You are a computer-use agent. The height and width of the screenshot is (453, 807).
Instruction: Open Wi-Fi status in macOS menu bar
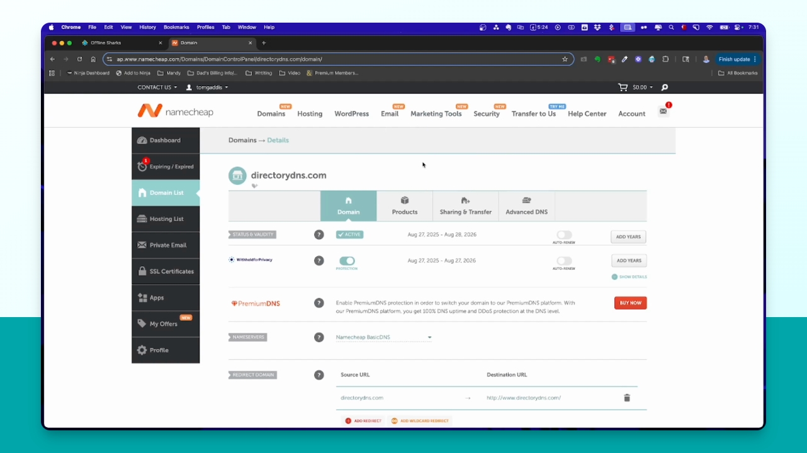click(x=710, y=28)
